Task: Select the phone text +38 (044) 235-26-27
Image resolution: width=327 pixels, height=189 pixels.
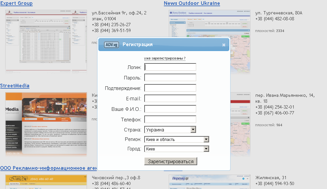Action: [112, 25]
